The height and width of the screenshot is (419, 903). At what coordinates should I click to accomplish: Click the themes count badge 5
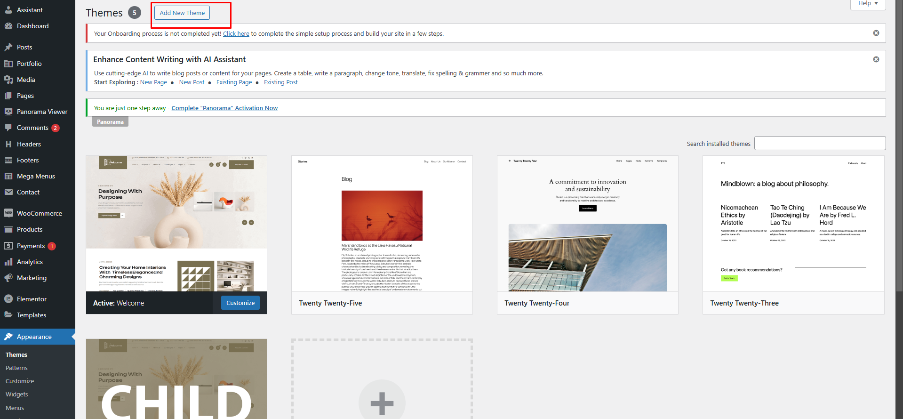click(x=135, y=13)
